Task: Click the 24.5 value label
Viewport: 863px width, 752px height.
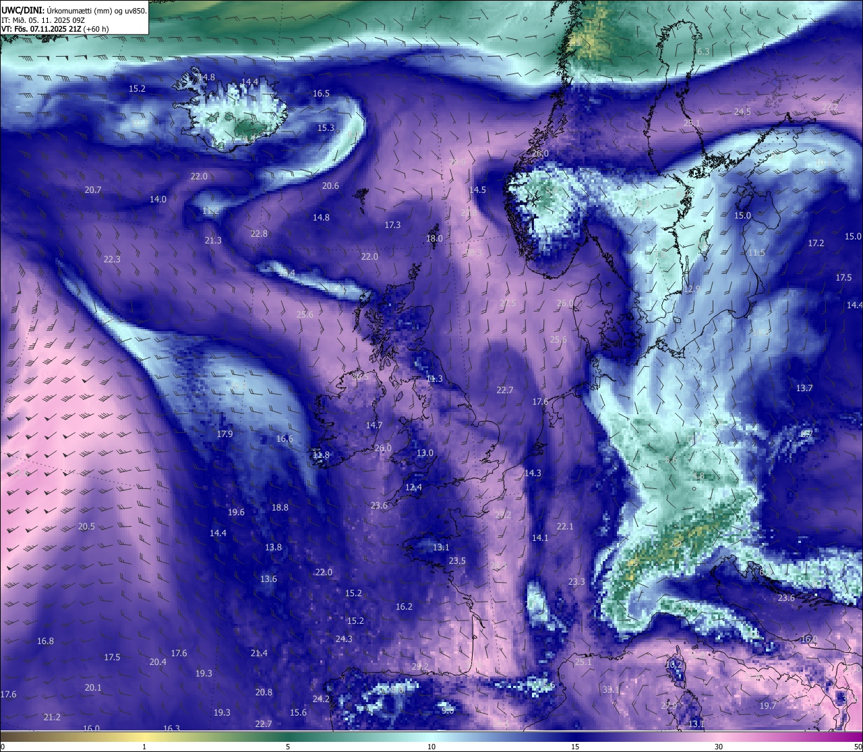Action: coord(742,112)
